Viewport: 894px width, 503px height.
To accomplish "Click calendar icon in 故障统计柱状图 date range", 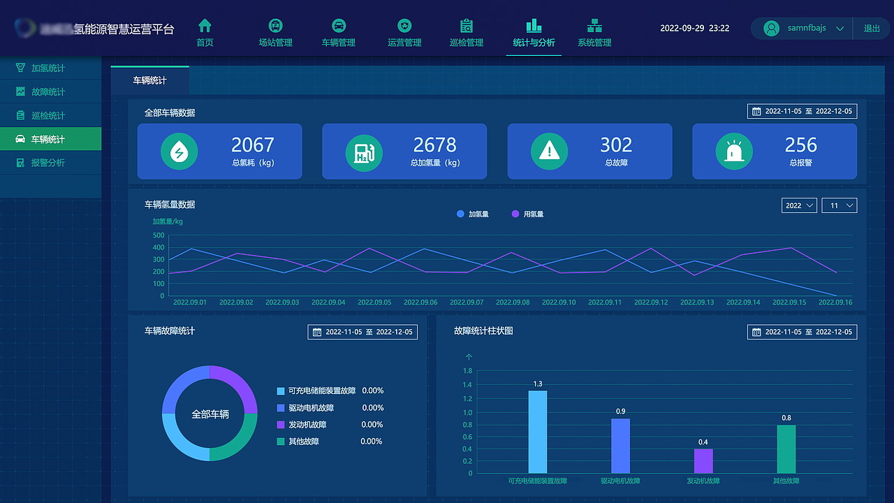I will point(756,332).
